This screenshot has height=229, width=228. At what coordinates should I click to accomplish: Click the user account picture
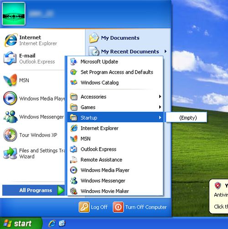(14, 14)
